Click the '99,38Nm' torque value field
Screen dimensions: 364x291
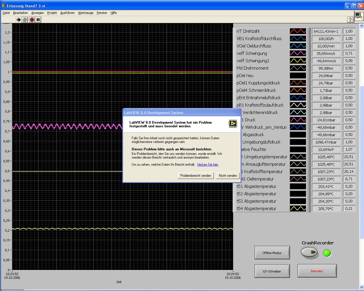click(x=326, y=68)
